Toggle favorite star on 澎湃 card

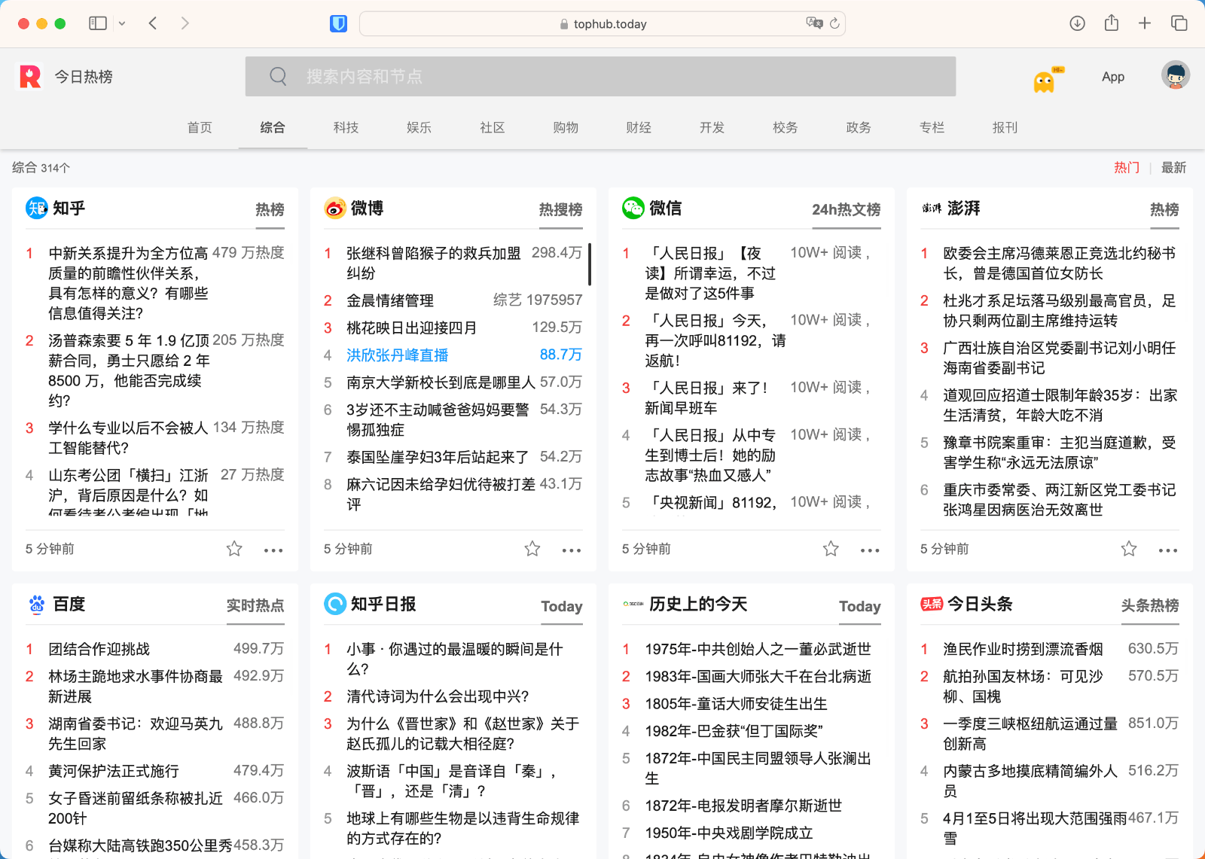(1129, 549)
